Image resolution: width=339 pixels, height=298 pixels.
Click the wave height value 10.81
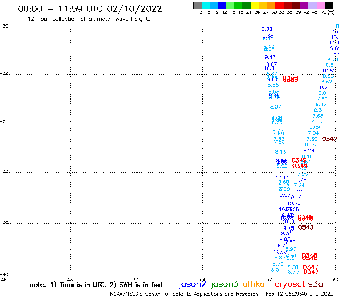coord(270,68)
